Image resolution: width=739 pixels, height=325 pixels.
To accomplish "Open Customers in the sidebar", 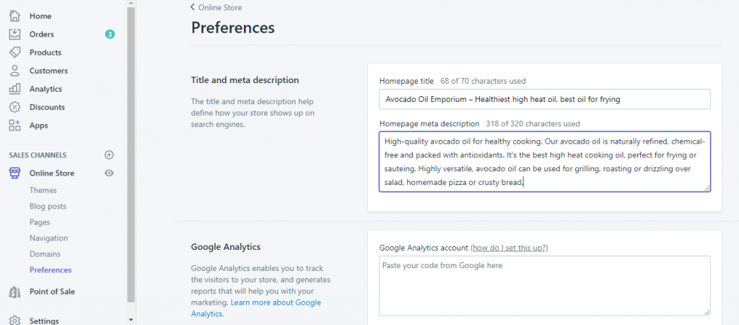I will click(x=48, y=71).
